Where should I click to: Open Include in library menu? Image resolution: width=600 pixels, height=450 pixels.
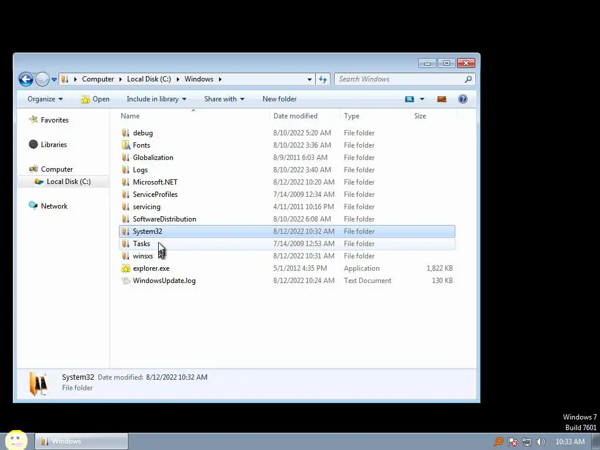click(156, 99)
